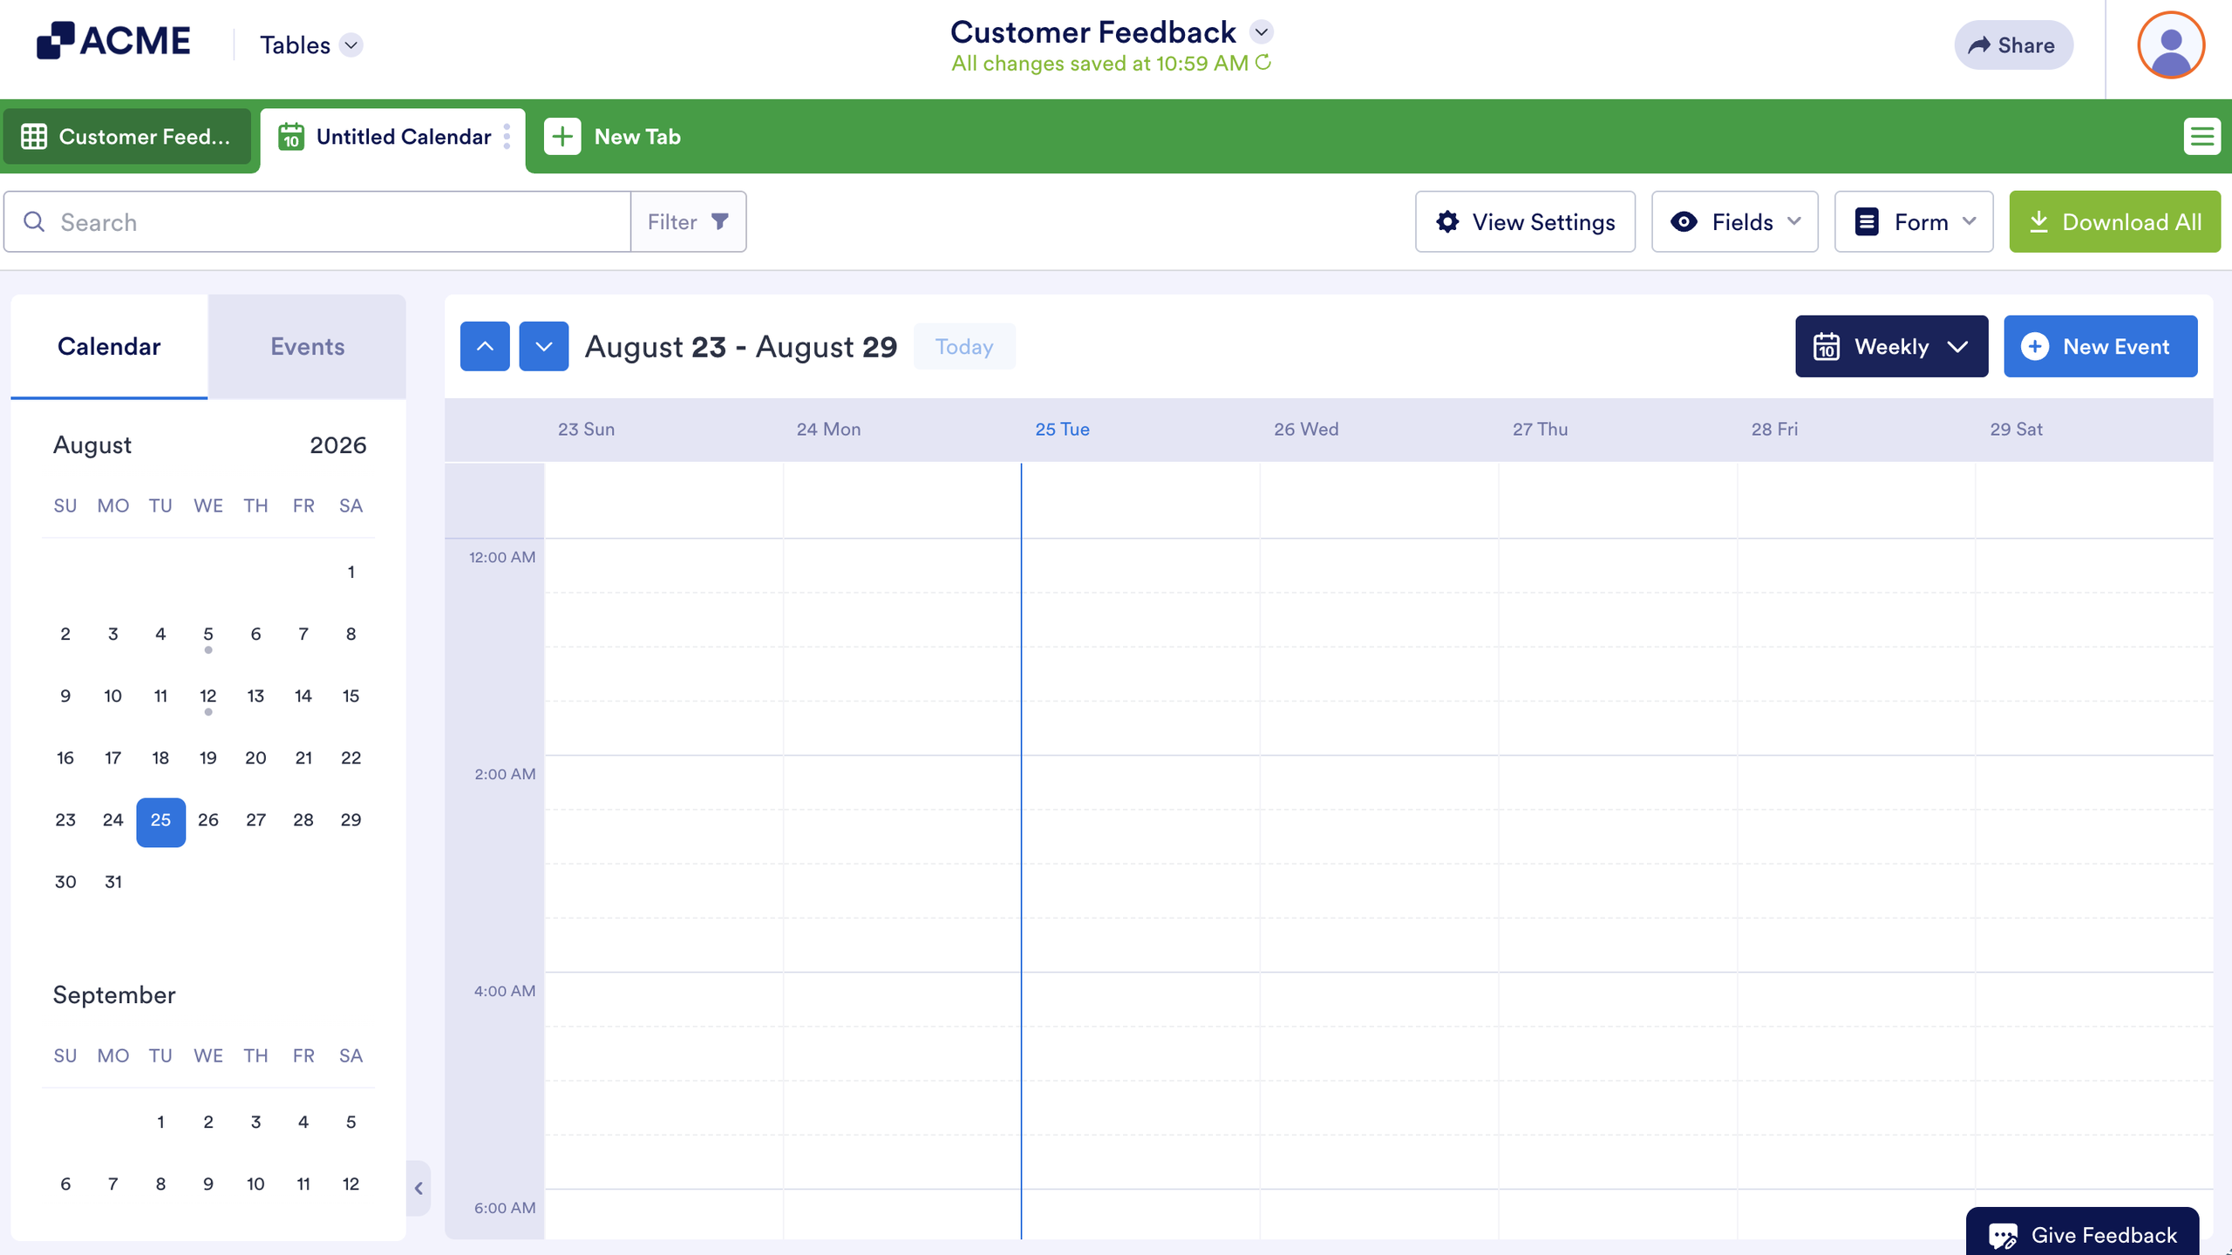The height and width of the screenshot is (1255, 2232).
Task: Go to previous week with up arrow
Action: (x=485, y=347)
